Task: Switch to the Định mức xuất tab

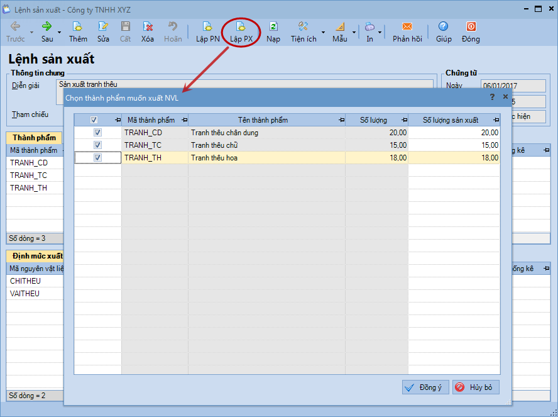Action: click(35, 256)
